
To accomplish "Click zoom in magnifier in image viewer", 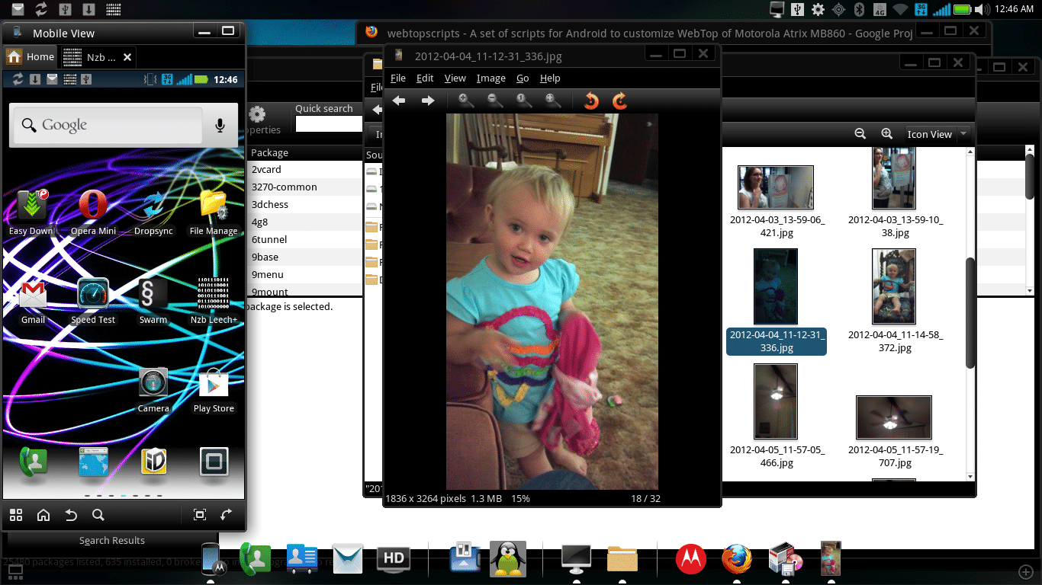I will 465,101.
